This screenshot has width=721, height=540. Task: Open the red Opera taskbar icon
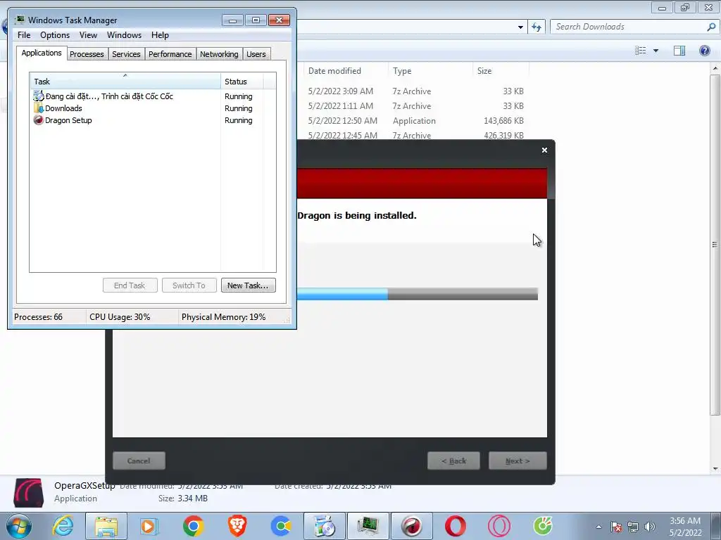(456, 526)
